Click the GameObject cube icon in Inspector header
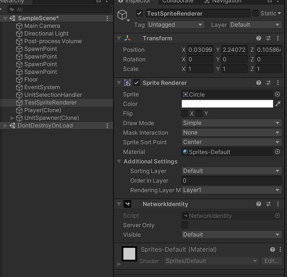This screenshot has width=287, height=277. [122, 15]
